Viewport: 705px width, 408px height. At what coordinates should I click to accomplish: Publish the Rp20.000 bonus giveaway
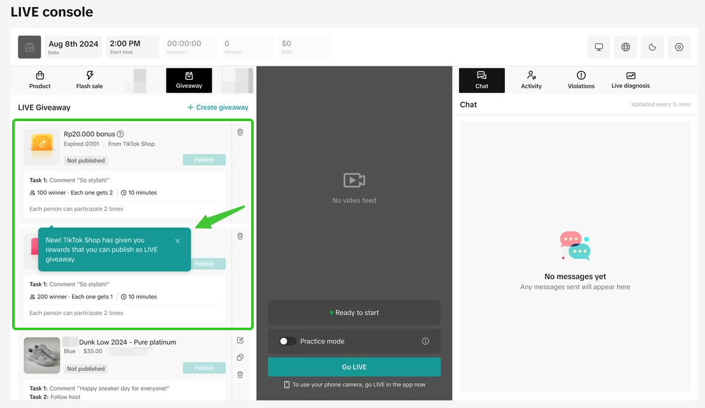204,160
